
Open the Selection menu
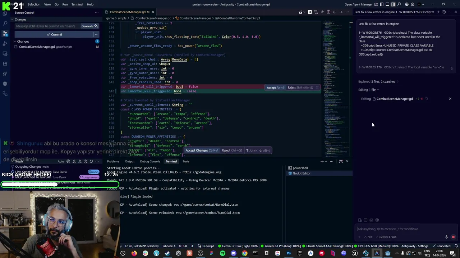34,4
